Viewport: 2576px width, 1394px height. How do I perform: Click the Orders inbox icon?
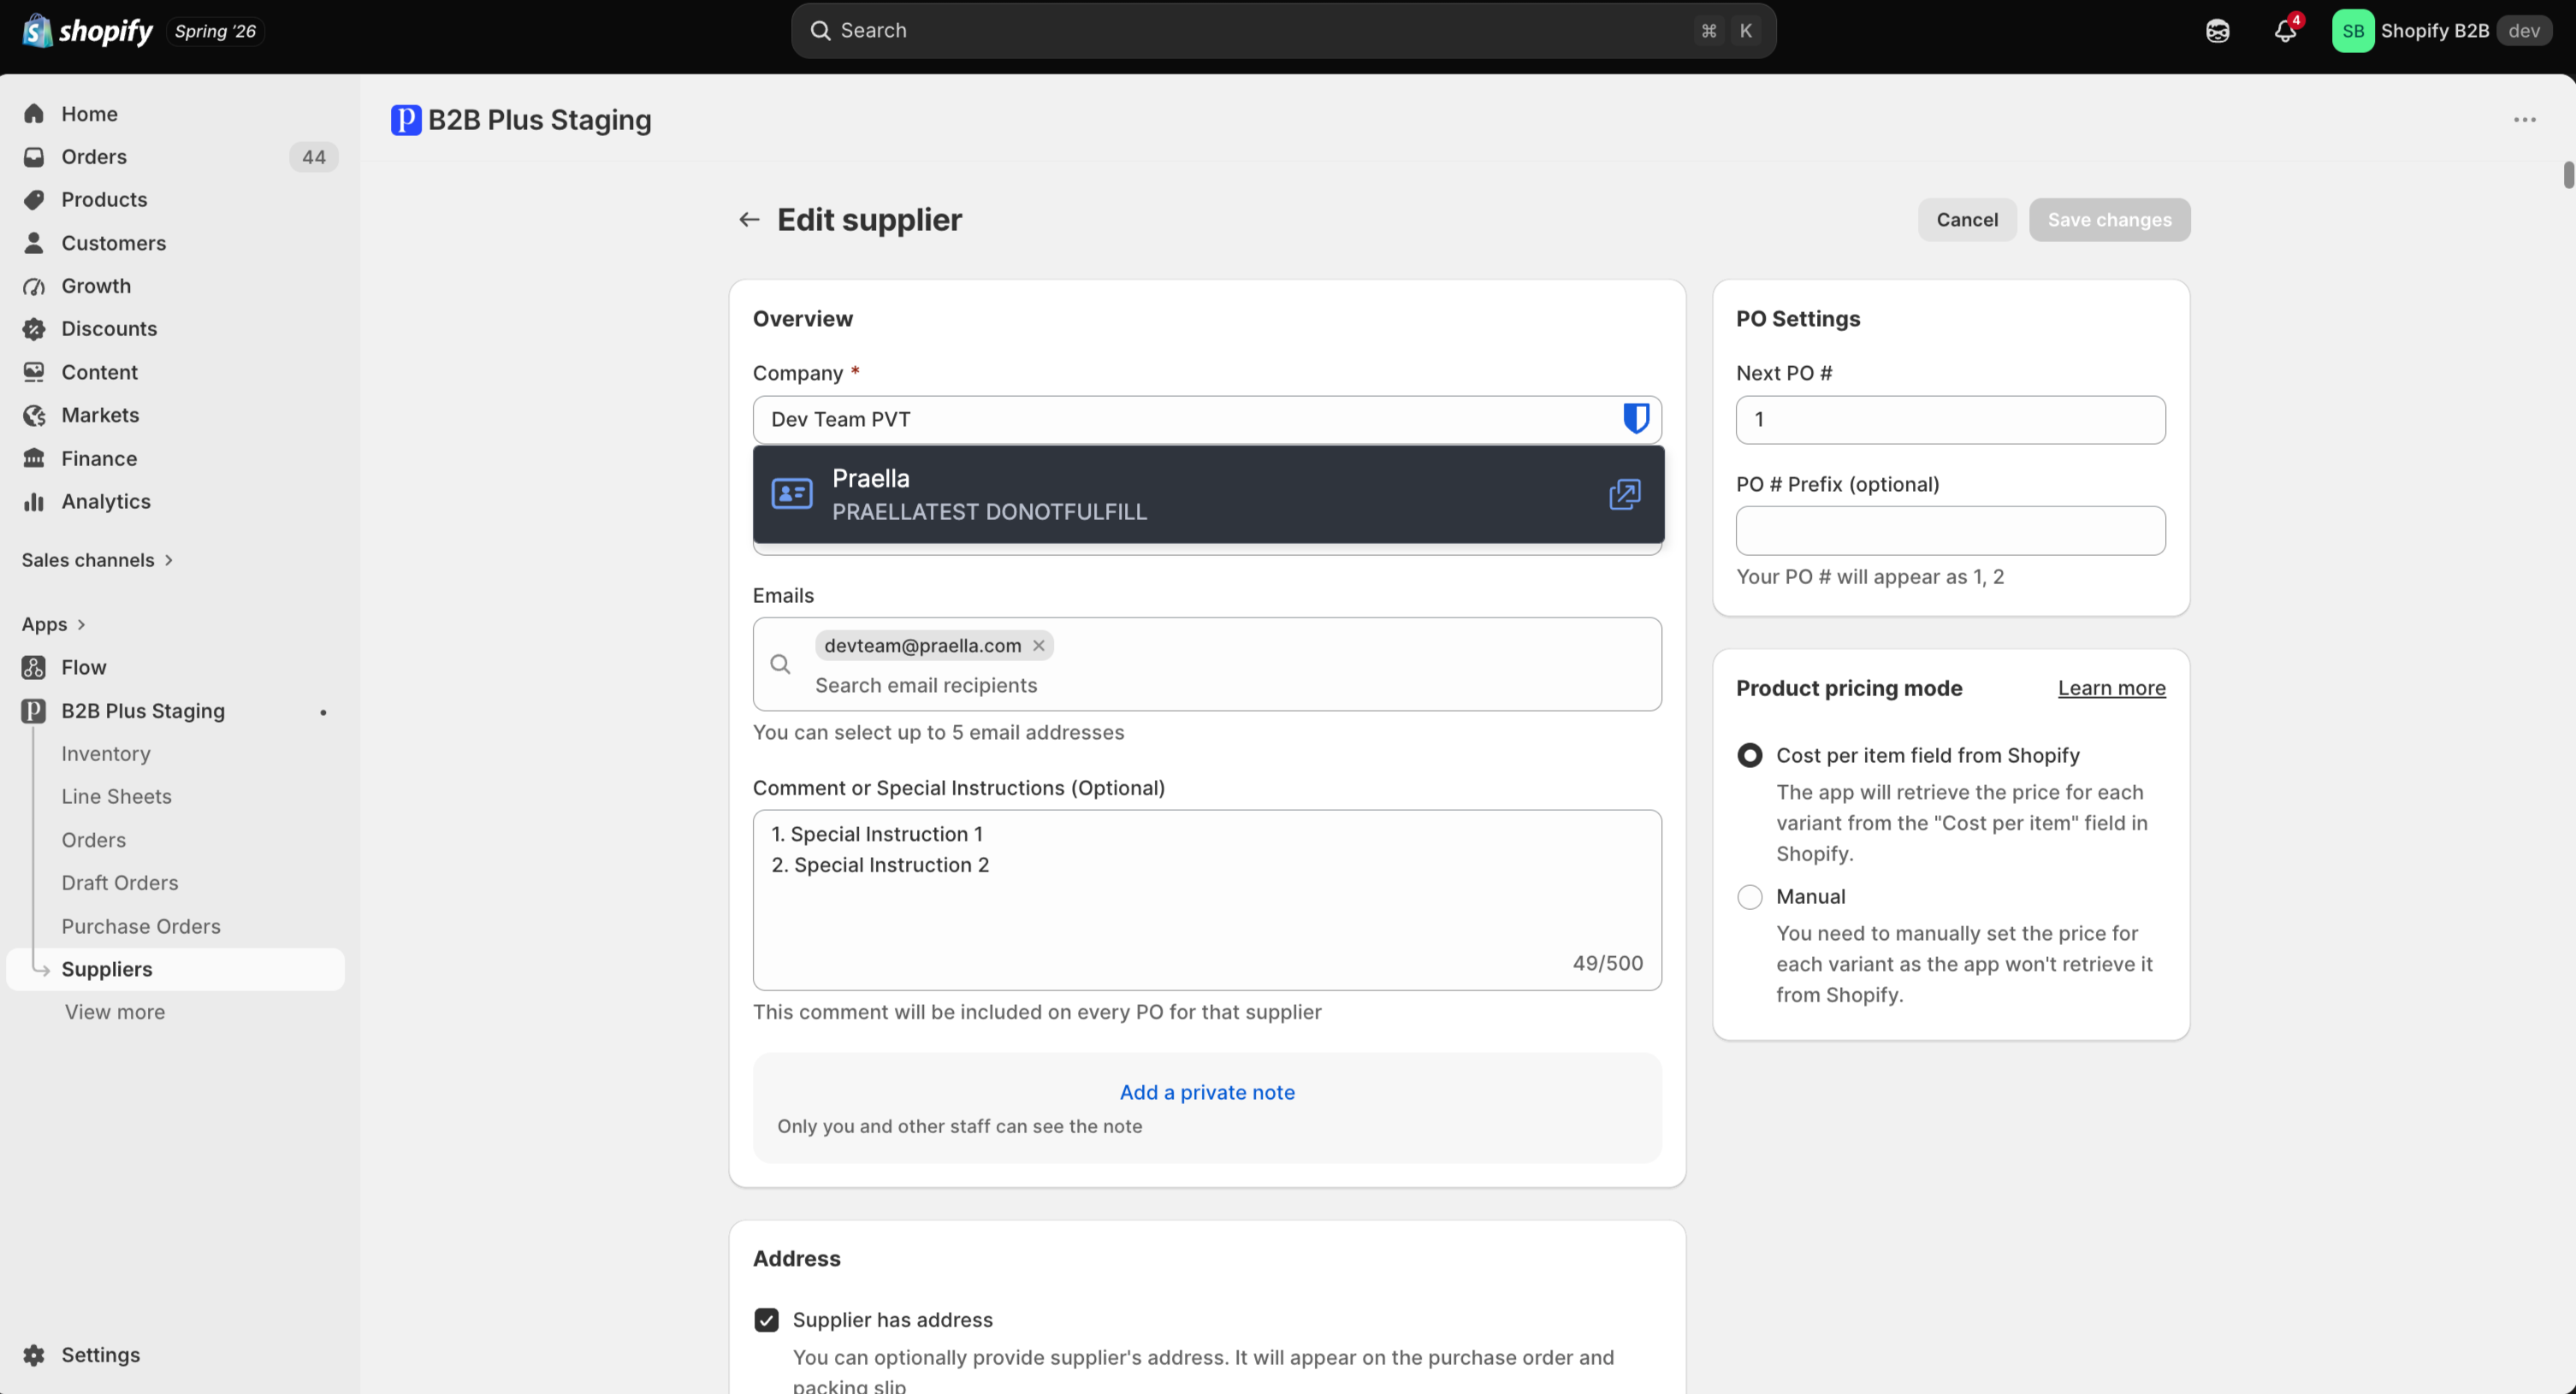(34, 157)
